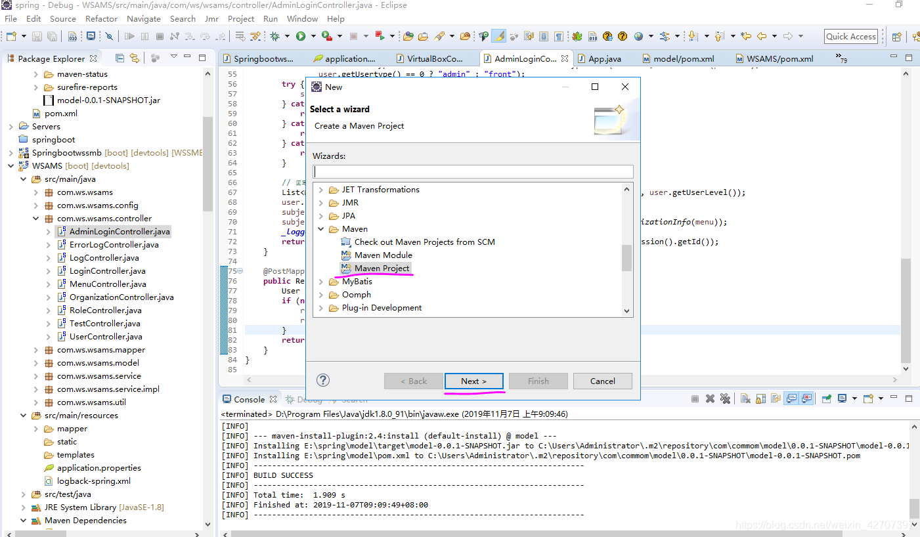Click the Cancel button in New dialog
Image resolution: width=920 pixels, height=537 pixels.
click(x=602, y=381)
